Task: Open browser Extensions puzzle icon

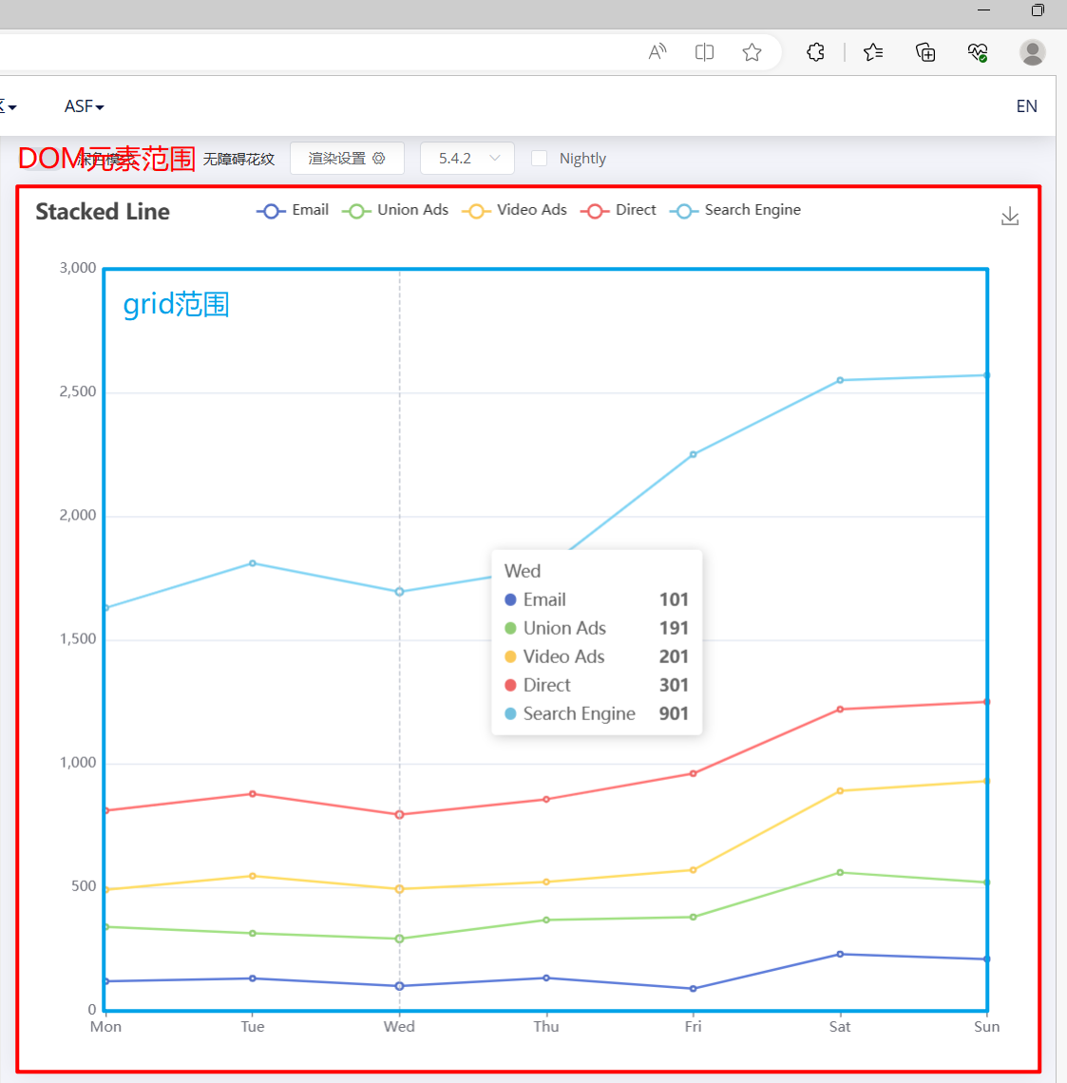Action: point(815,52)
